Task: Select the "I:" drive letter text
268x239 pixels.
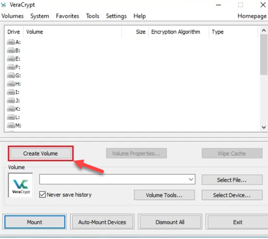Action: tap(17, 92)
